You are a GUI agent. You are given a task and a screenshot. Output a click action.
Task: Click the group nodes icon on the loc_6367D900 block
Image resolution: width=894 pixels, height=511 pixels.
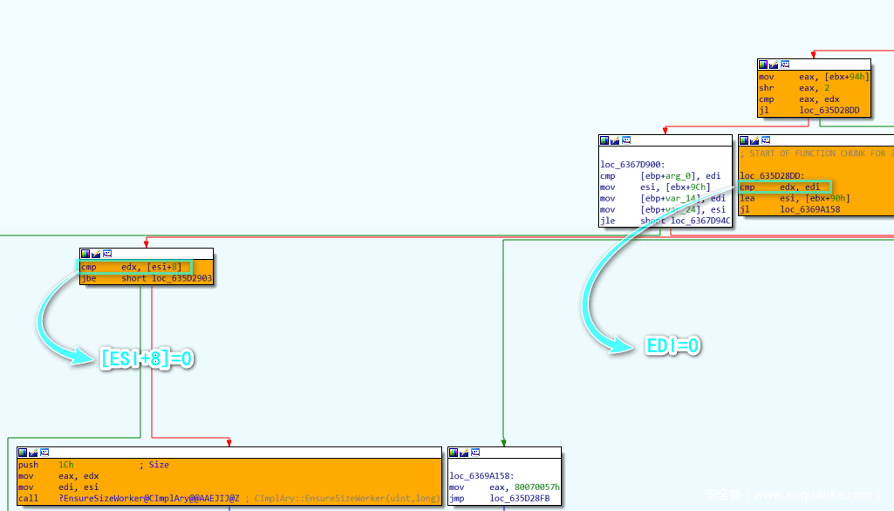[625, 140]
